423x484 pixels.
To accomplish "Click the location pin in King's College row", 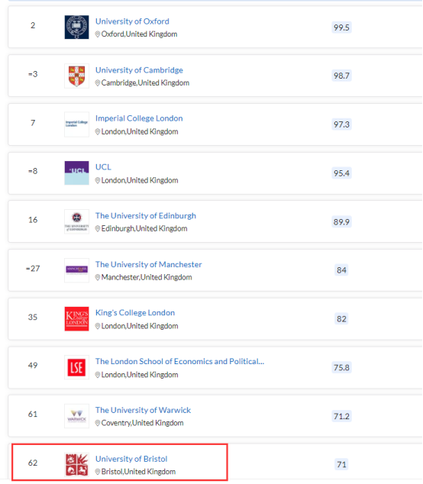I will point(98,326).
